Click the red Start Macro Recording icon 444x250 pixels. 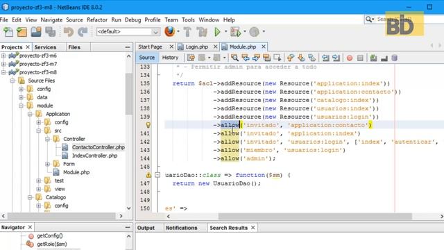tap(350, 58)
